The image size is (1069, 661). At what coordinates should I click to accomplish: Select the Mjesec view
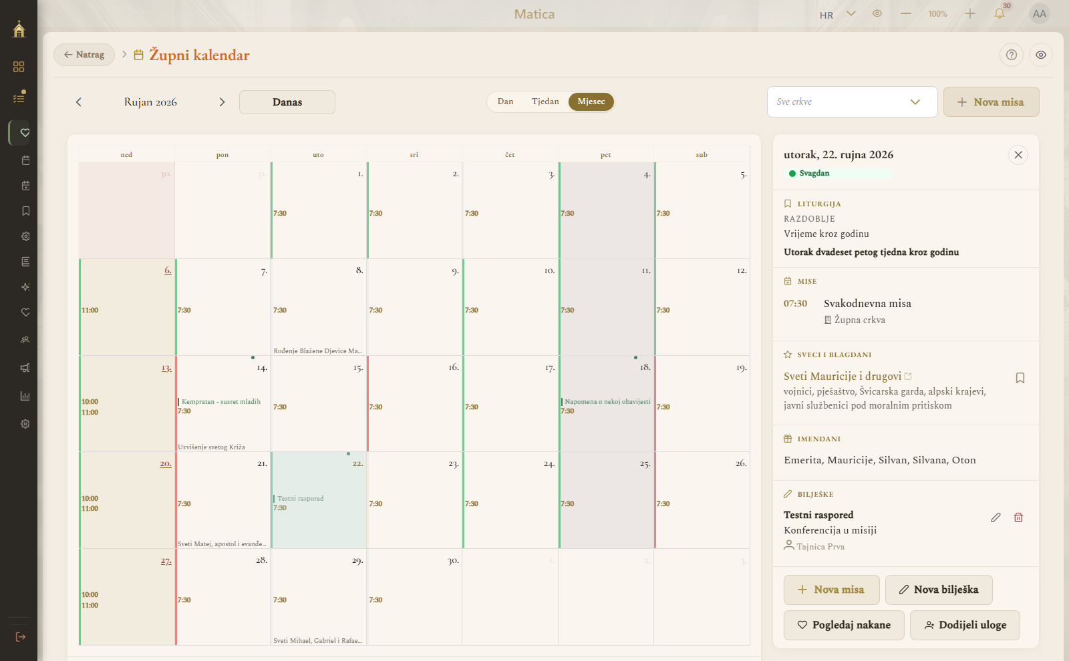[x=591, y=101]
